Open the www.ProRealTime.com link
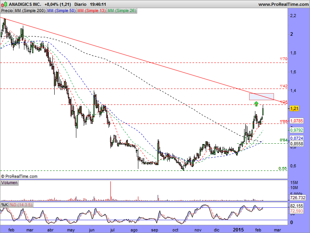This screenshot has height=233, width=310. point(283,4)
